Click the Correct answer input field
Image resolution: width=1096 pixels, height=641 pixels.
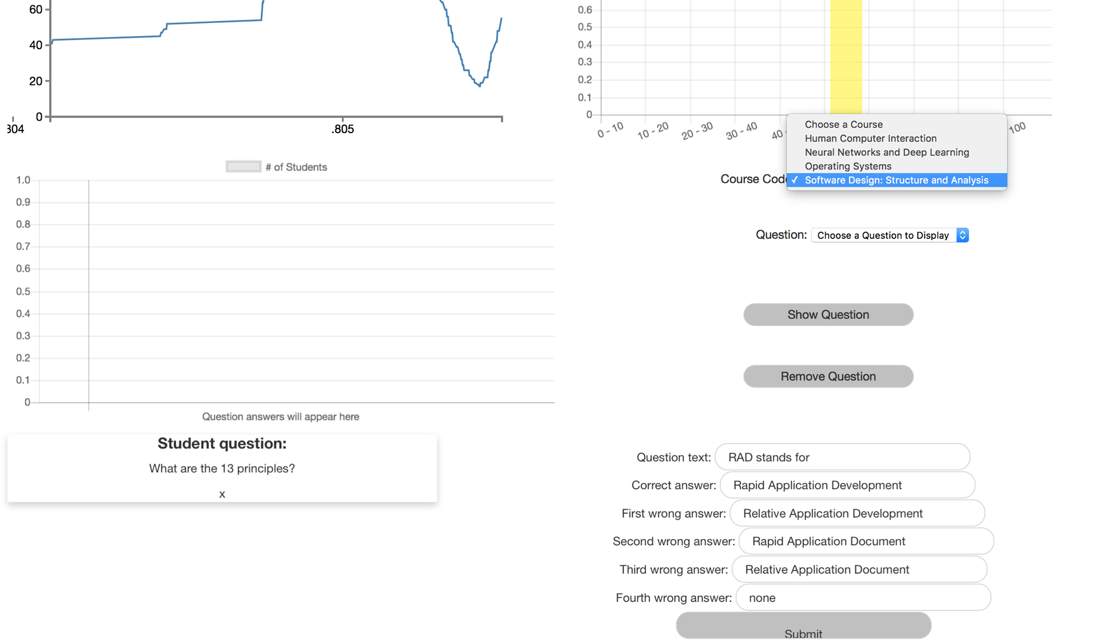click(847, 485)
